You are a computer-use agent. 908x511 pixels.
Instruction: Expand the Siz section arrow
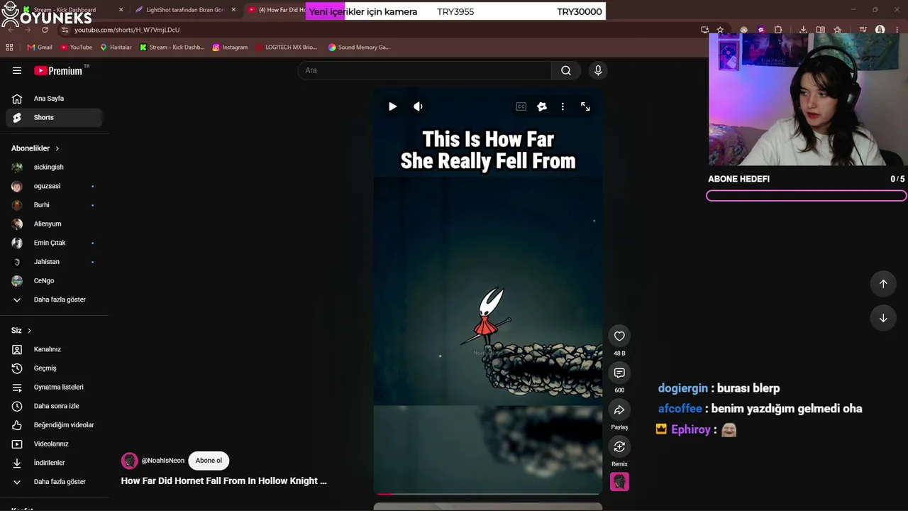(x=29, y=331)
